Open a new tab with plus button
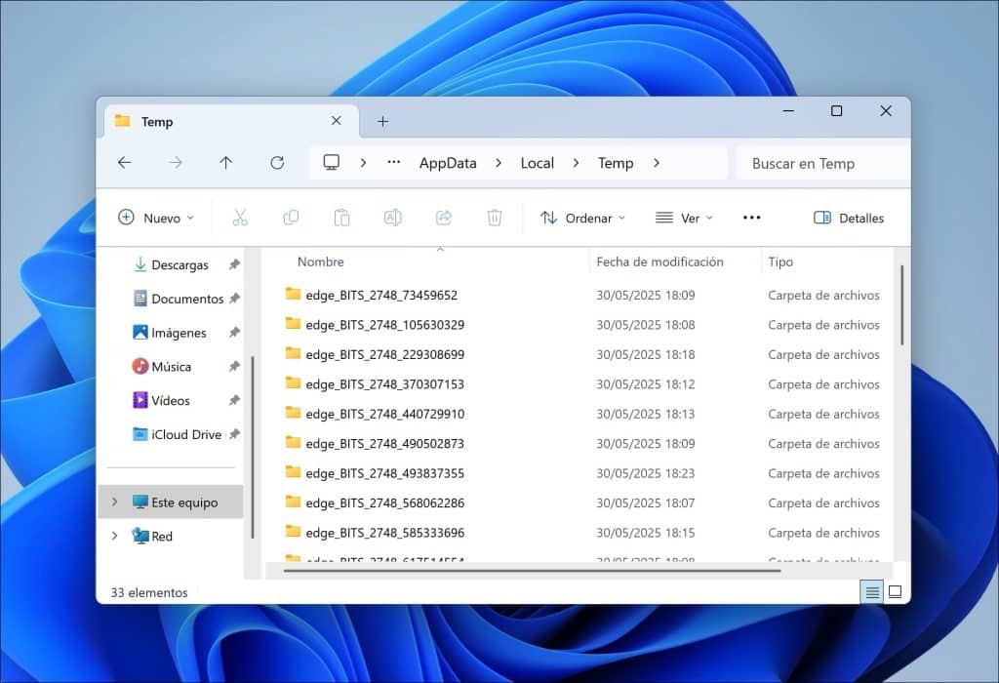Screen dimensions: 999x683 (x=382, y=121)
